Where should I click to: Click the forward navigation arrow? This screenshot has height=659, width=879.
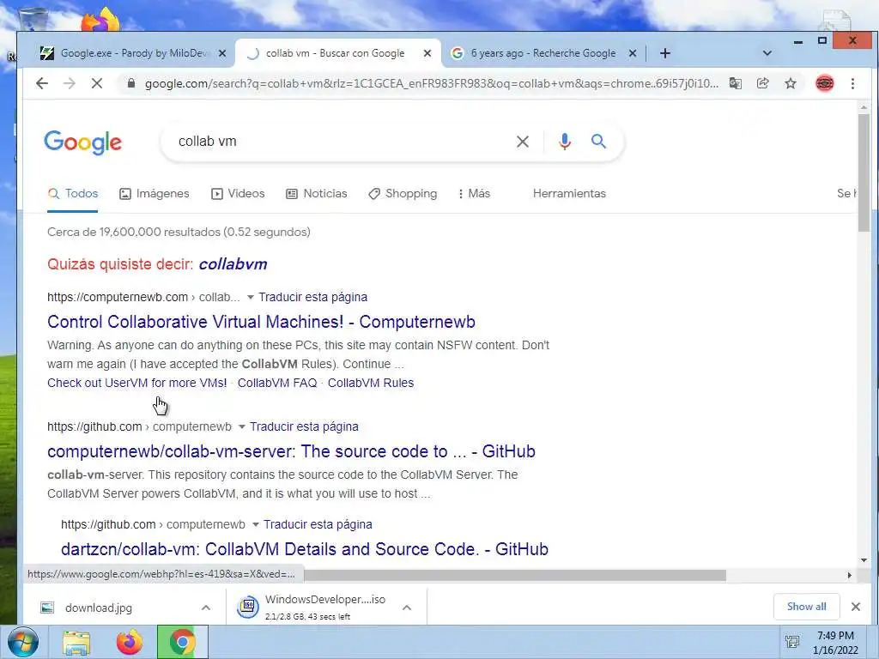pos(69,83)
